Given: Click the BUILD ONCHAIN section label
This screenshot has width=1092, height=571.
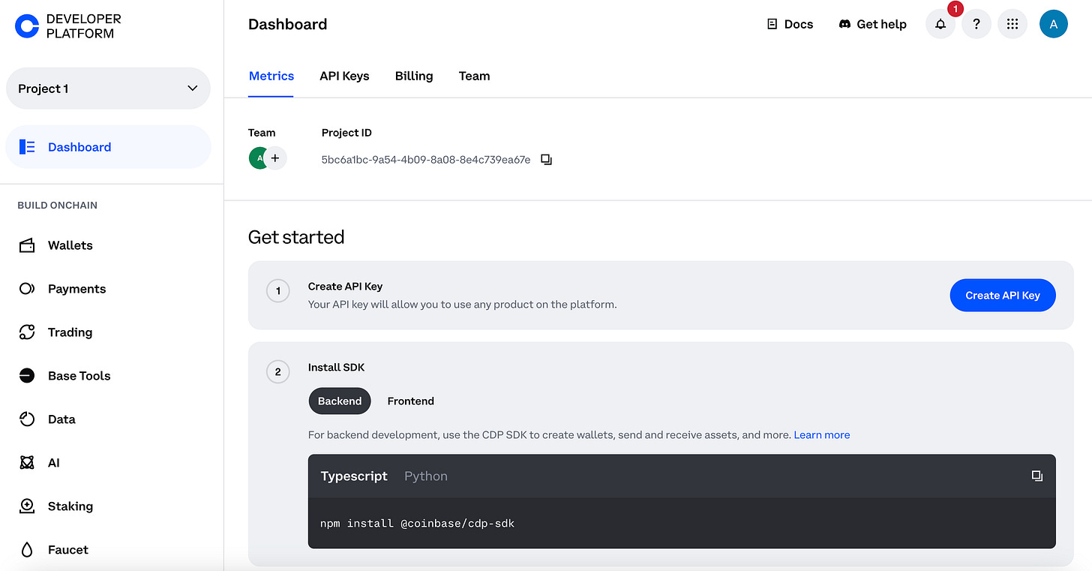Looking at the screenshot, I should (x=58, y=205).
